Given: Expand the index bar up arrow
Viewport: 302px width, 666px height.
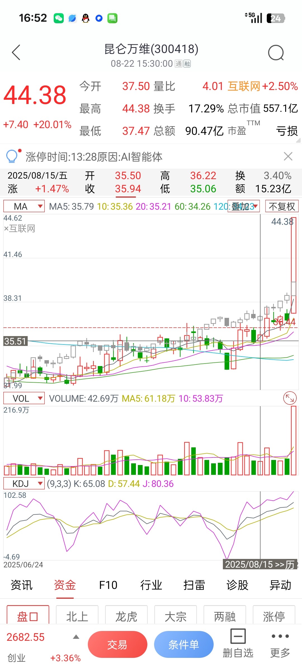Looking at the screenshot, I should point(76,637).
